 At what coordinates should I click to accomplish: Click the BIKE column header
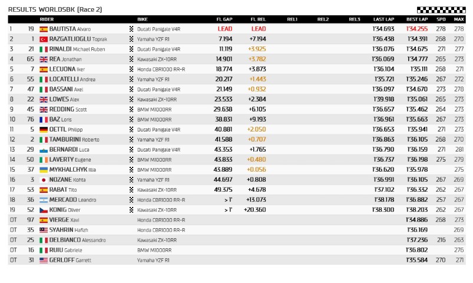[143, 19]
